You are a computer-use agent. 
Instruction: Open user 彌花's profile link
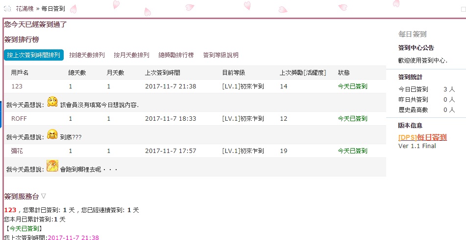click(17, 151)
